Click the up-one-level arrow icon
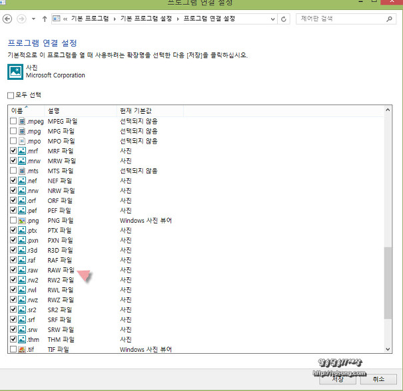The height and width of the screenshot is (391, 403). 44,19
